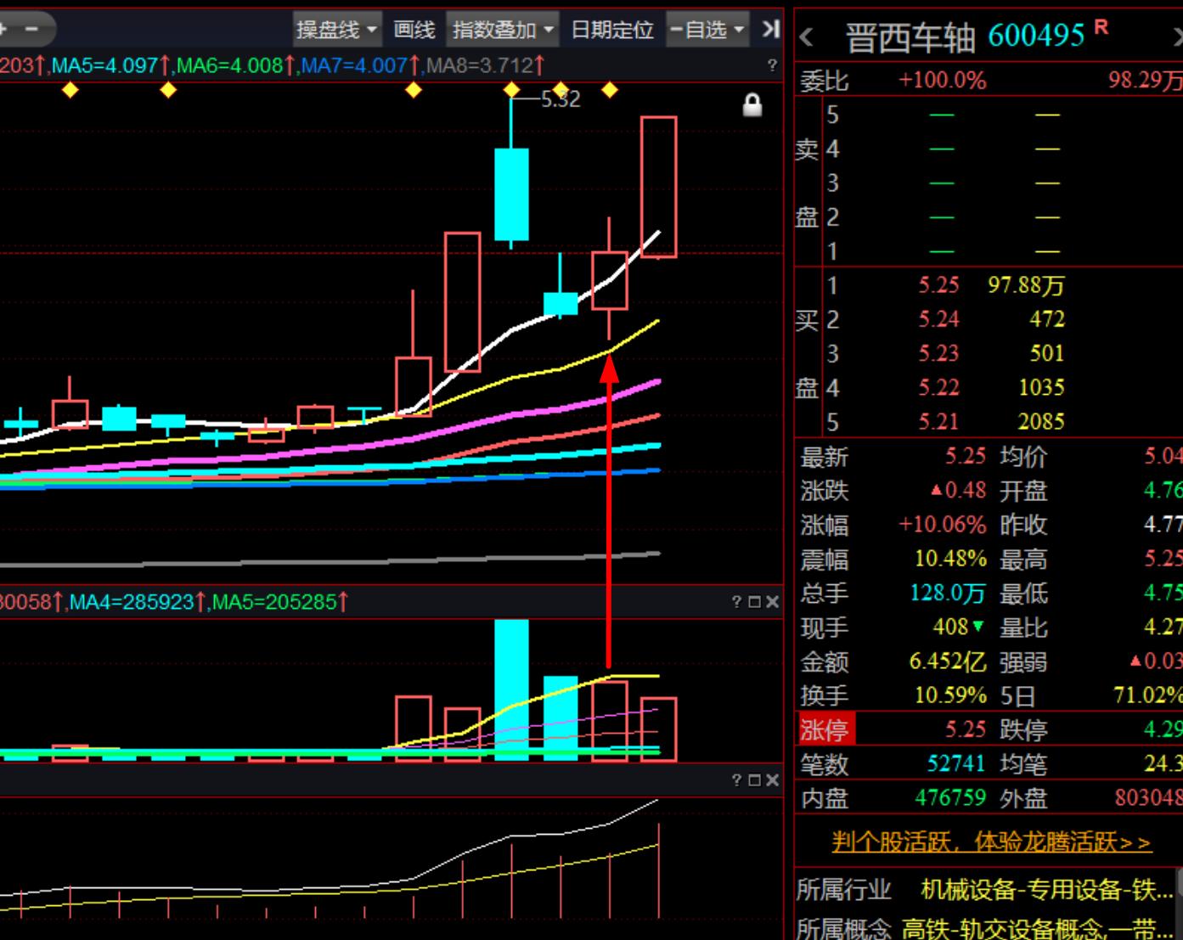Click the 金额 value 6.452亿

(948, 661)
